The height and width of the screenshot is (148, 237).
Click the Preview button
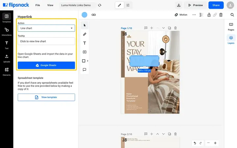point(195,5)
